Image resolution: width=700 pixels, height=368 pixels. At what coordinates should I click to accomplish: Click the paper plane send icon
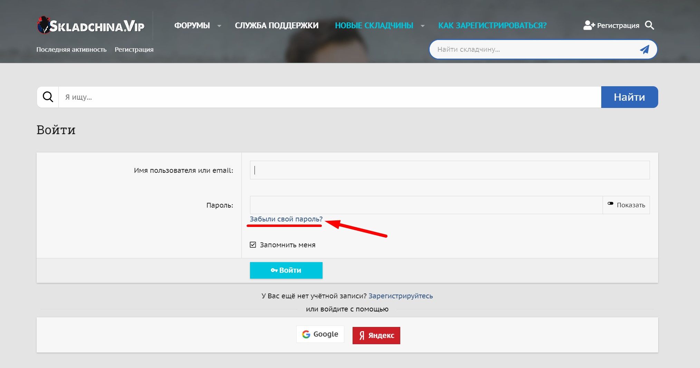644,49
